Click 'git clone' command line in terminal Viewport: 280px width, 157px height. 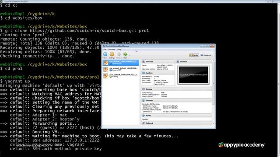[74, 31]
